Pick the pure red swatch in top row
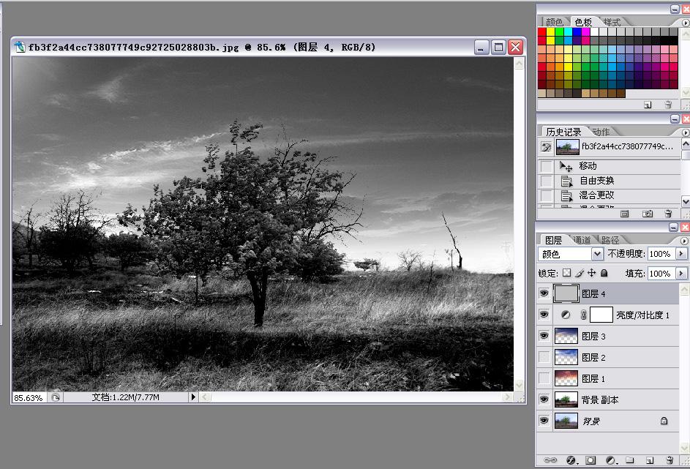 click(x=541, y=31)
